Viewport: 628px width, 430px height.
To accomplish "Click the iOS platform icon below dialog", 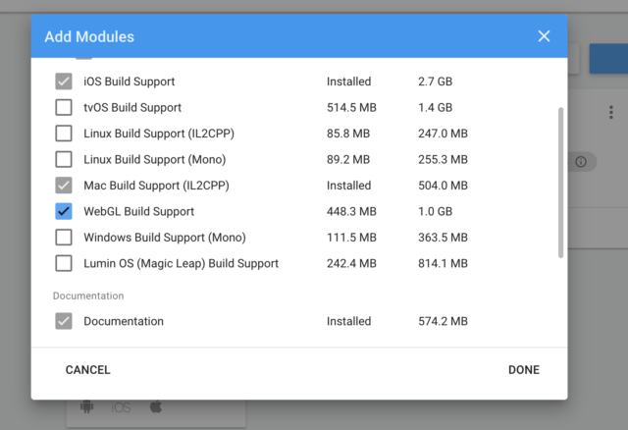I will coord(121,408).
